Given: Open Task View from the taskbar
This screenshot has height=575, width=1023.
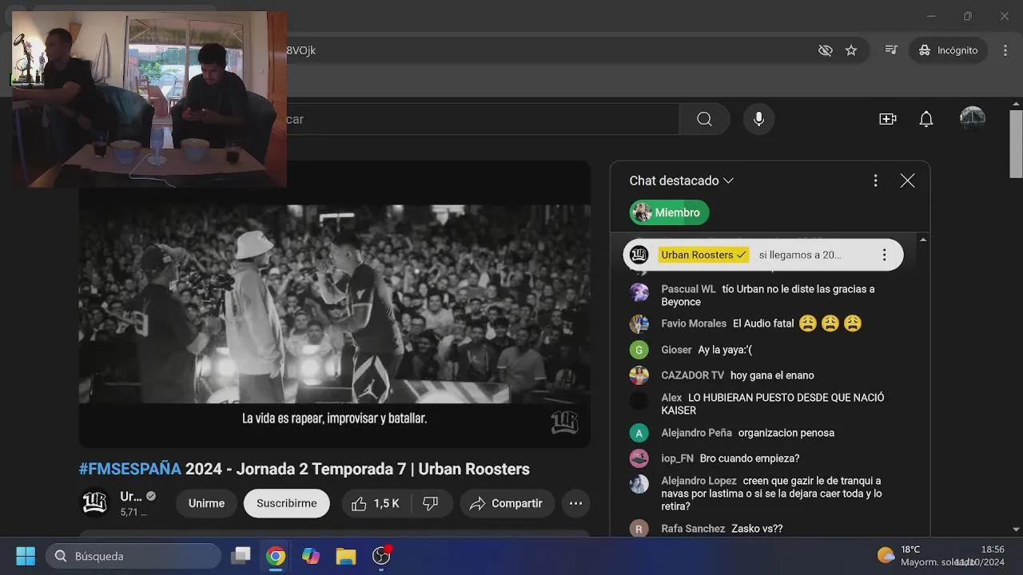Looking at the screenshot, I should 241,556.
